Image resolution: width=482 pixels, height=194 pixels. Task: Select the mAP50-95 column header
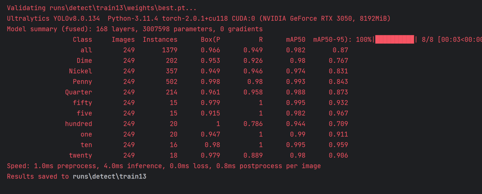tap(334, 40)
